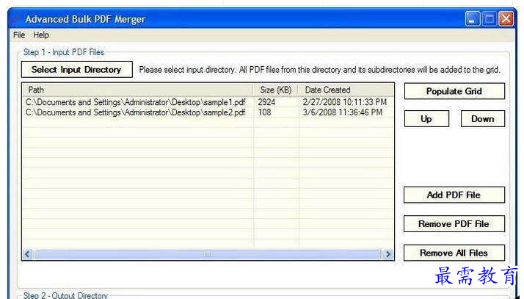Click Select Input Directory button
Image resolution: width=524 pixels, height=299 pixels.
(x=76, y=70)
